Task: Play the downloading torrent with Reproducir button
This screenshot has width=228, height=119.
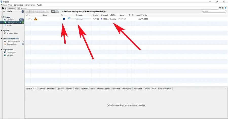Action: pos(64,19)
